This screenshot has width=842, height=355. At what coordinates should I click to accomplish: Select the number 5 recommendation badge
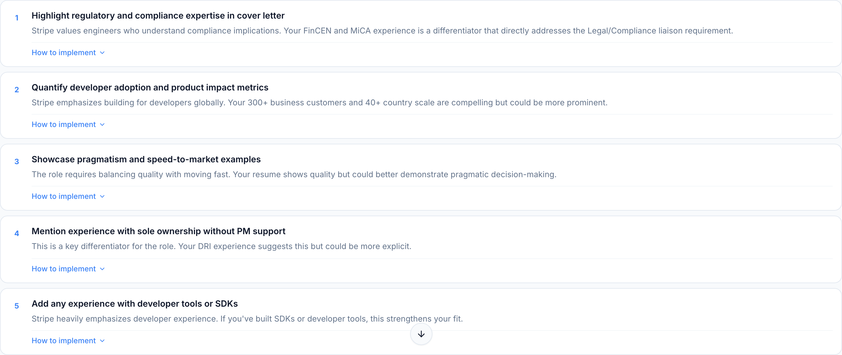17,306
